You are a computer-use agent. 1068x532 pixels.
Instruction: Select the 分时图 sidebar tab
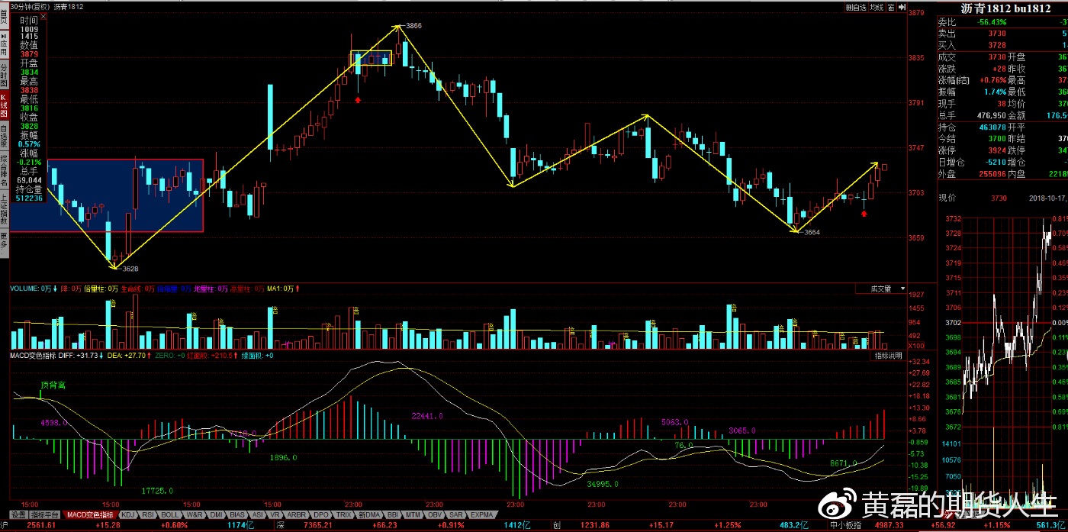(4, 76)
